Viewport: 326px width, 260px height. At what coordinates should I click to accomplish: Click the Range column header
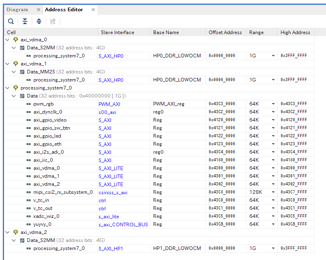tap(262, 32)
